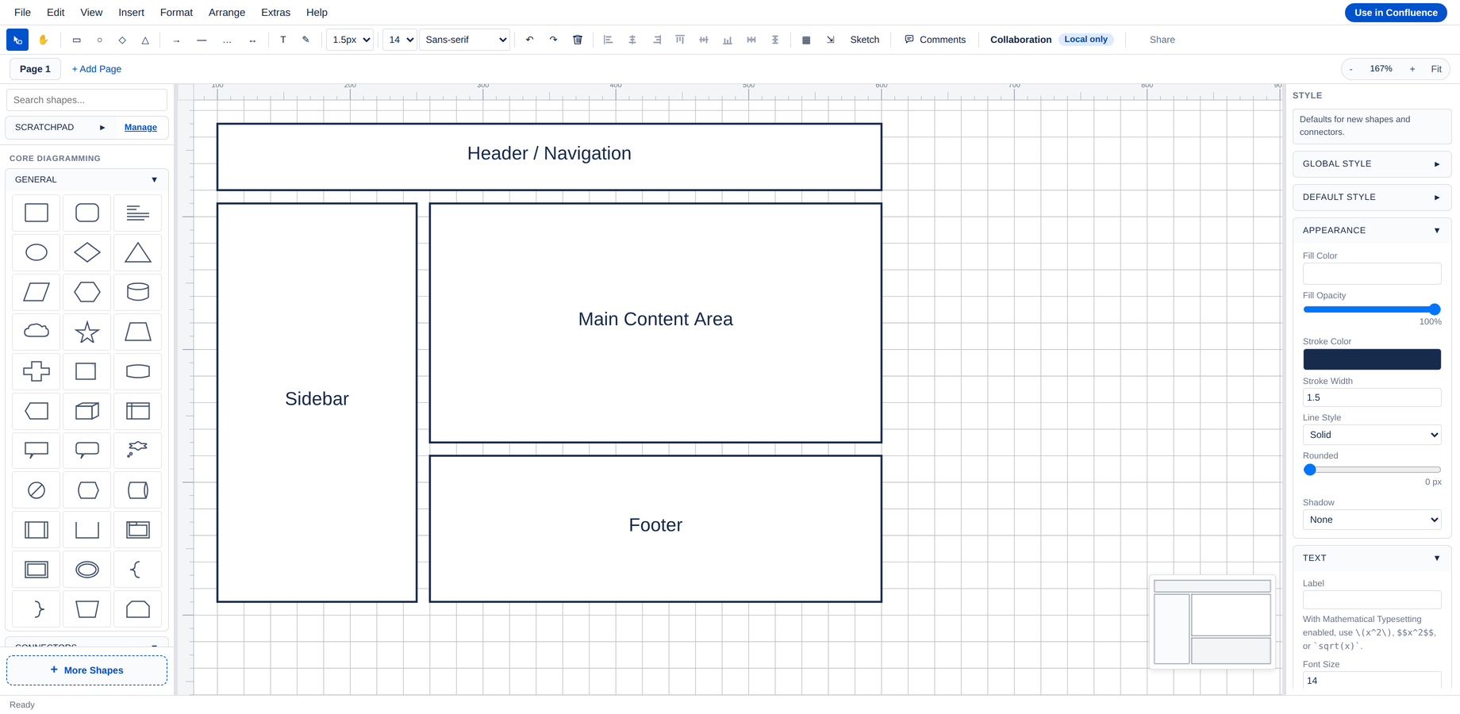
Task: Insert the star shape from General
Action: pyautogui.click(x=87, y=332)
